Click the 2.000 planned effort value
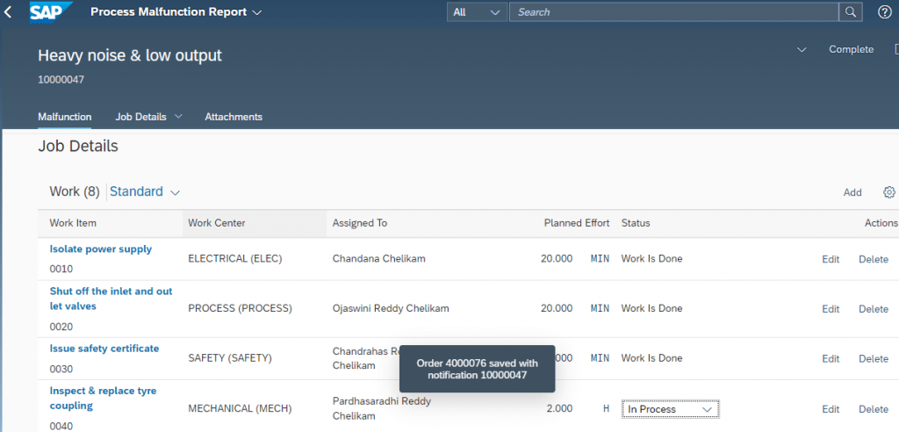 coord(559,409)
